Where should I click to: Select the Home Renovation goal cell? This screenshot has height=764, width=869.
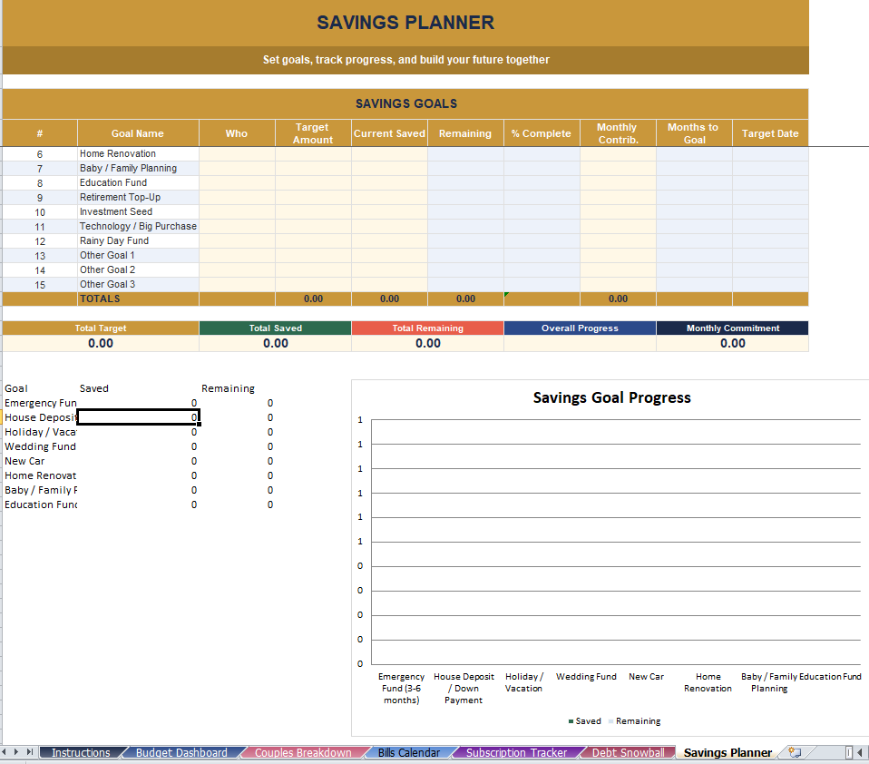click(138, 153)
